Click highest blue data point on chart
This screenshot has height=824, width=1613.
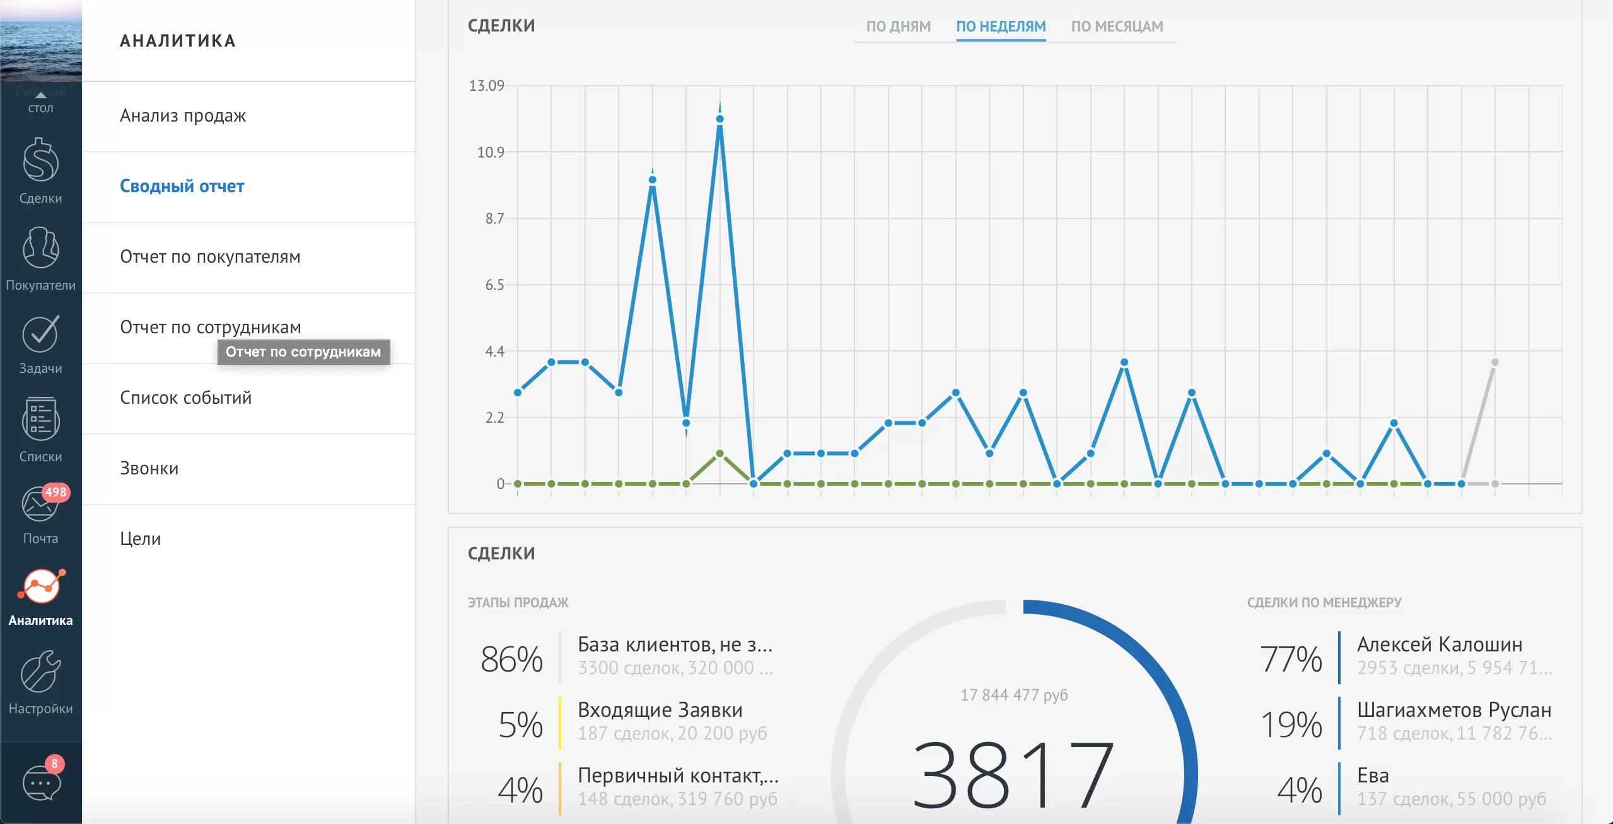click(719, 119)
